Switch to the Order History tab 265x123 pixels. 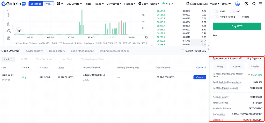tap(34, 51)
